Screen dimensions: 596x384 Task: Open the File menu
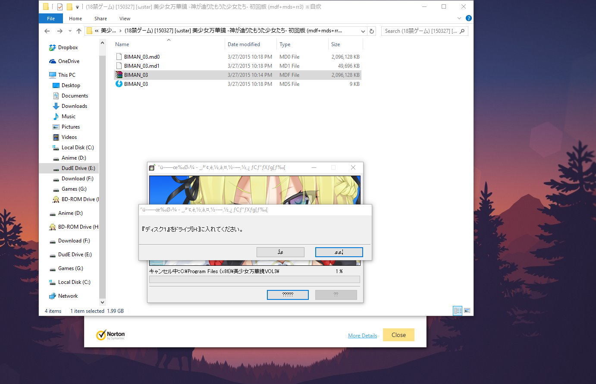(51, 19)
